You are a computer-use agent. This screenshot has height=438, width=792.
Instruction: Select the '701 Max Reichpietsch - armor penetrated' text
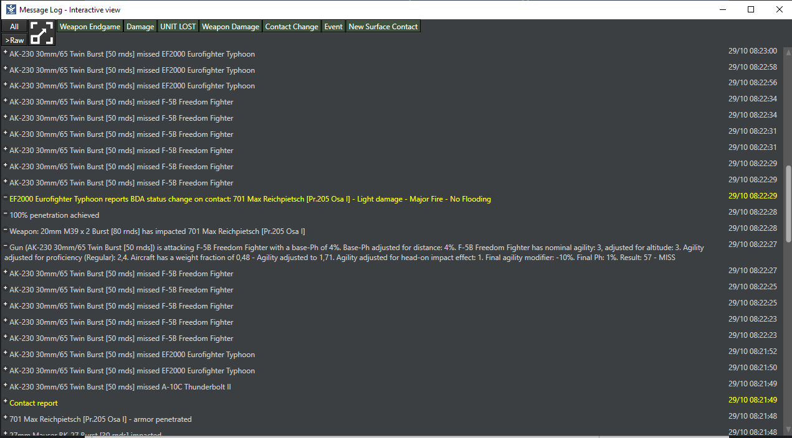tap(100, 419)
